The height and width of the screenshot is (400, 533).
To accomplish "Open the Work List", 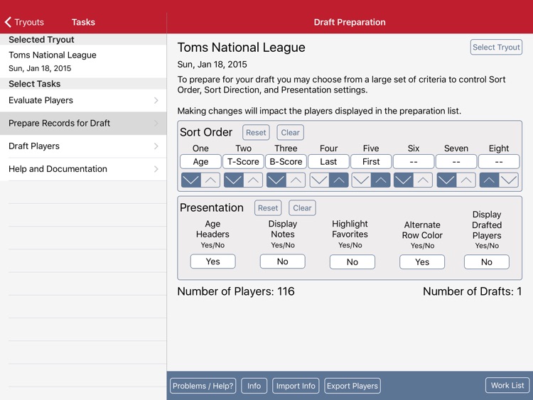I will click(507, 385).
